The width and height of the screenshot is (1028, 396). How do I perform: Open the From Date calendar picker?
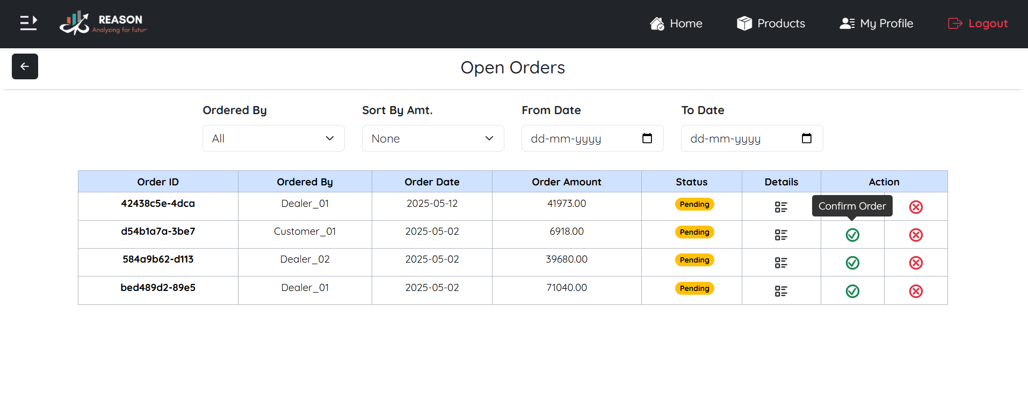pyautogui.click(x=647, y=138)
